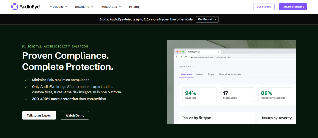Image resolution: width=318 pixels, height=138 pixels.
Task: Click the forward arrow in portal browser
Action: pyautogui.click(x=181, y=57)
